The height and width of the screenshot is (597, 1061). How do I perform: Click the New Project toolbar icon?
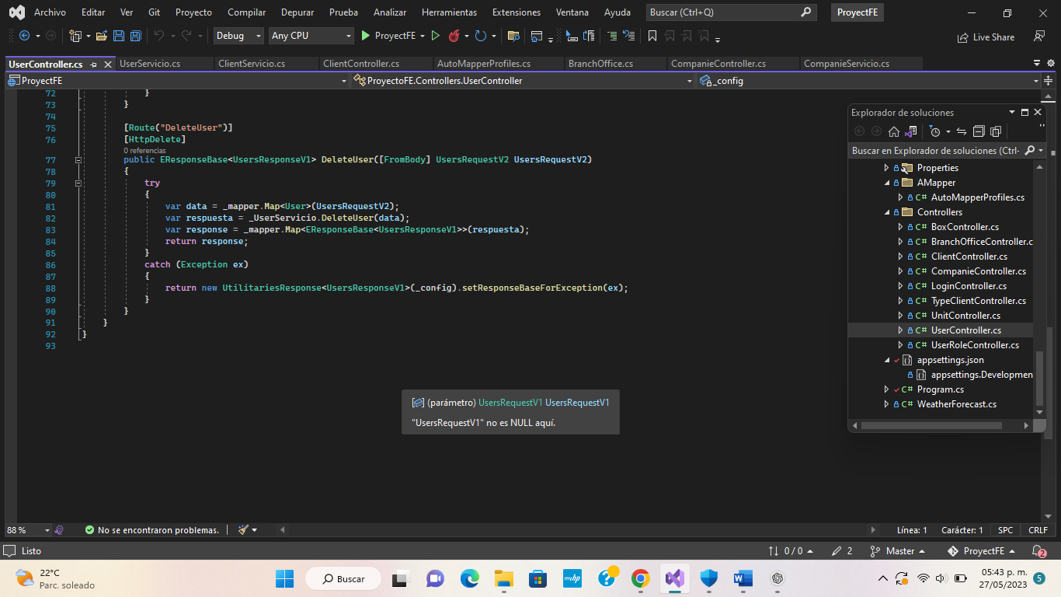pos(75,36)
